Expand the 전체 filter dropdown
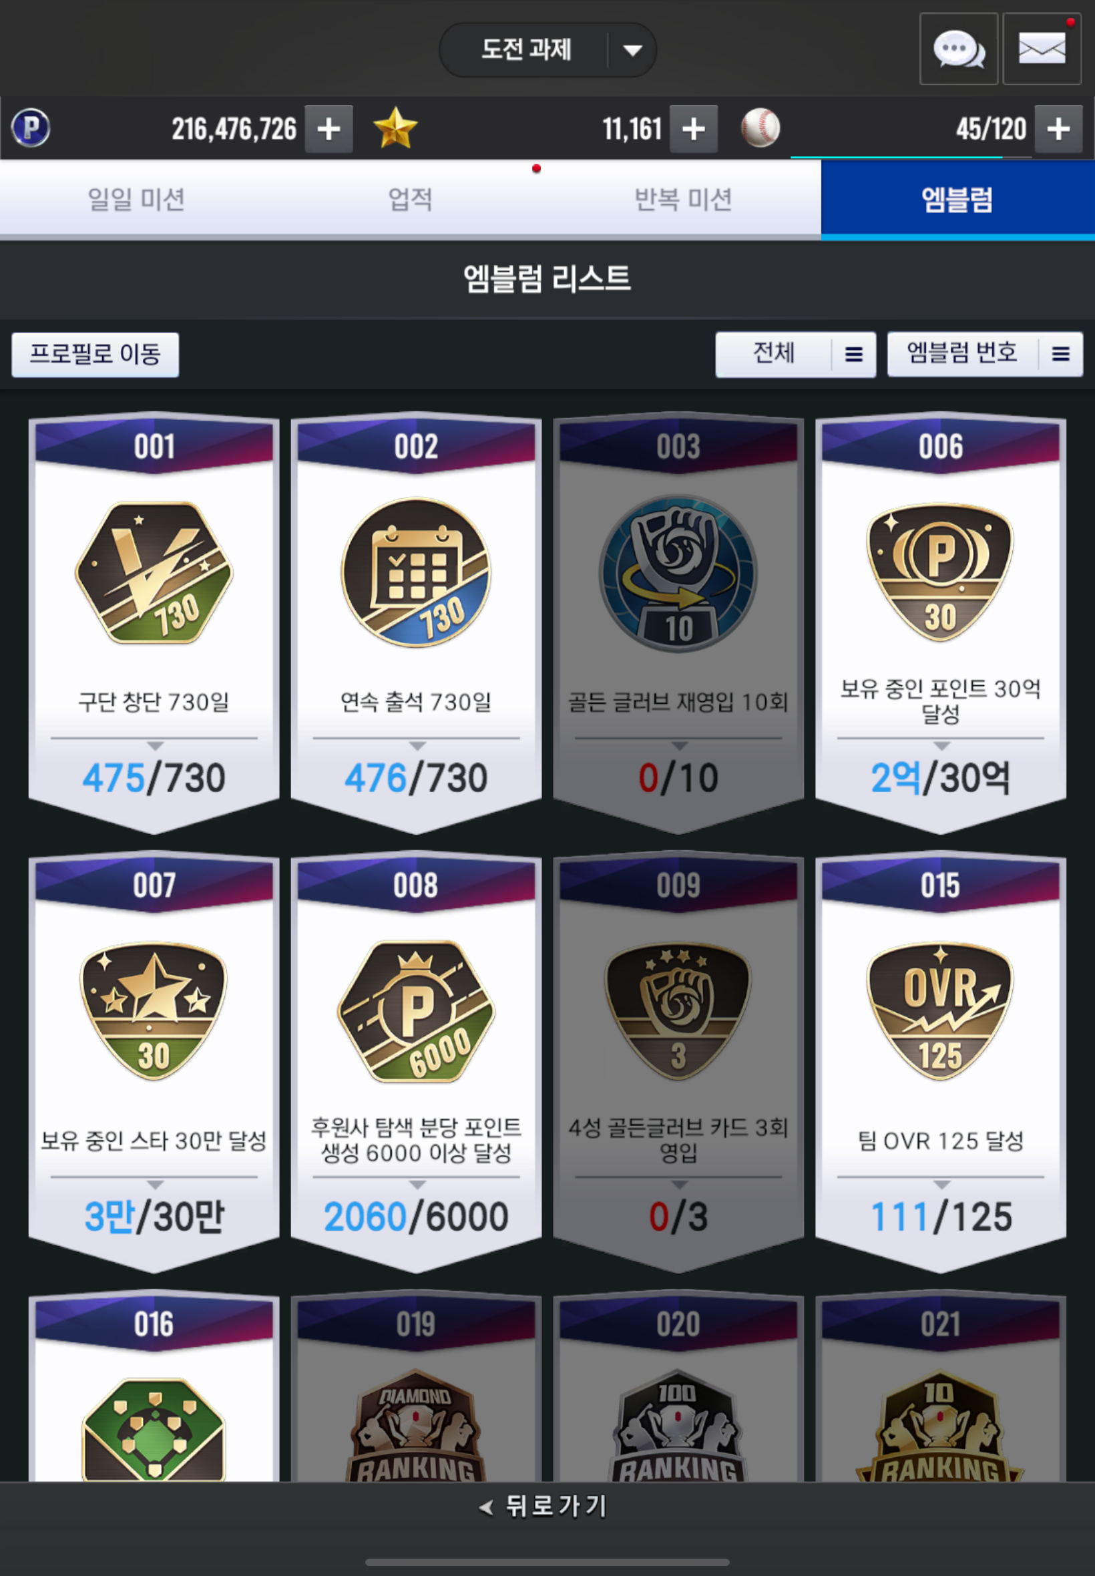The height and width of the screenshot is (1576, 1095). click(x=795, y=354)
